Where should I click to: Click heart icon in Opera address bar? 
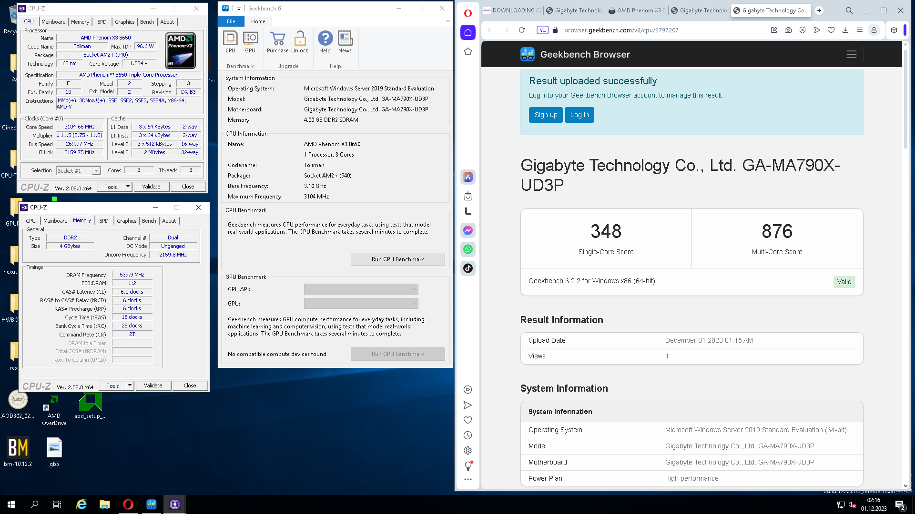[x=831, y=30]
